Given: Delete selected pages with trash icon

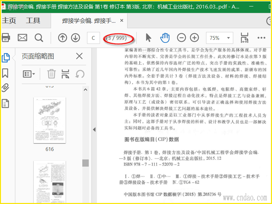Looking at the screenshot, I should [52, 74].
